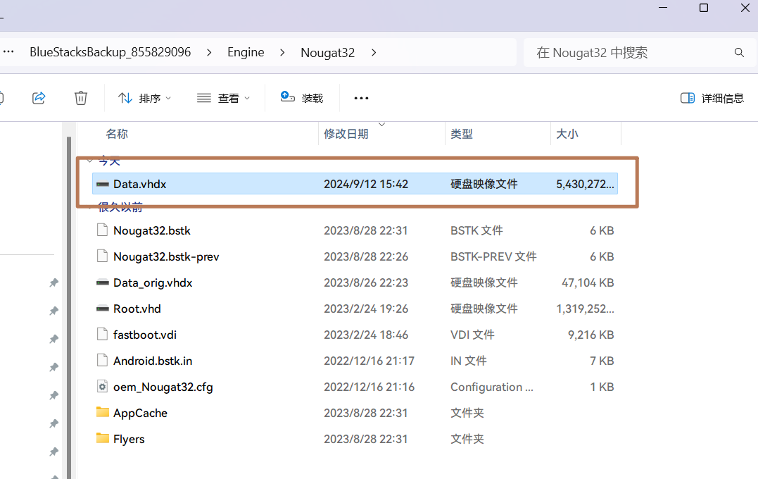This screenshot has height=479, width=758.
Task: Sort by the Type column header
Action: coord(462,134)
